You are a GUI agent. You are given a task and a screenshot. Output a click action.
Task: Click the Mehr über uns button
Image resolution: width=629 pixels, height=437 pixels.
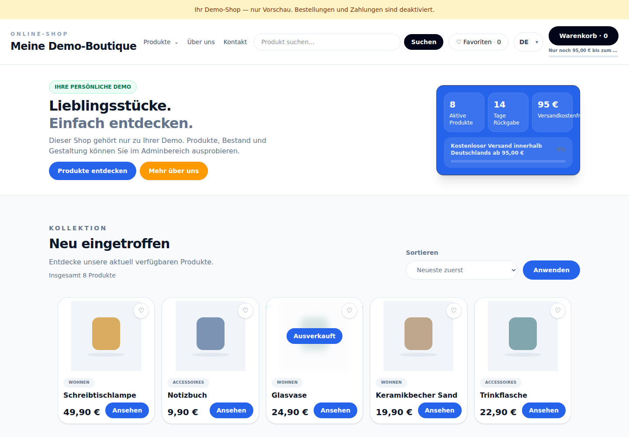[x=174, y=171]
